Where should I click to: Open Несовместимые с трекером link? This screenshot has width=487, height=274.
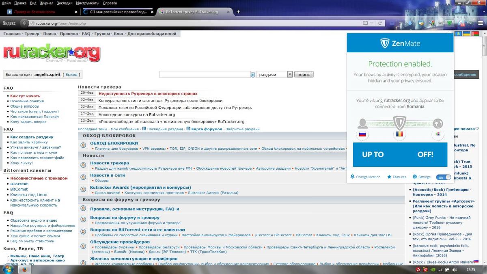39,178
